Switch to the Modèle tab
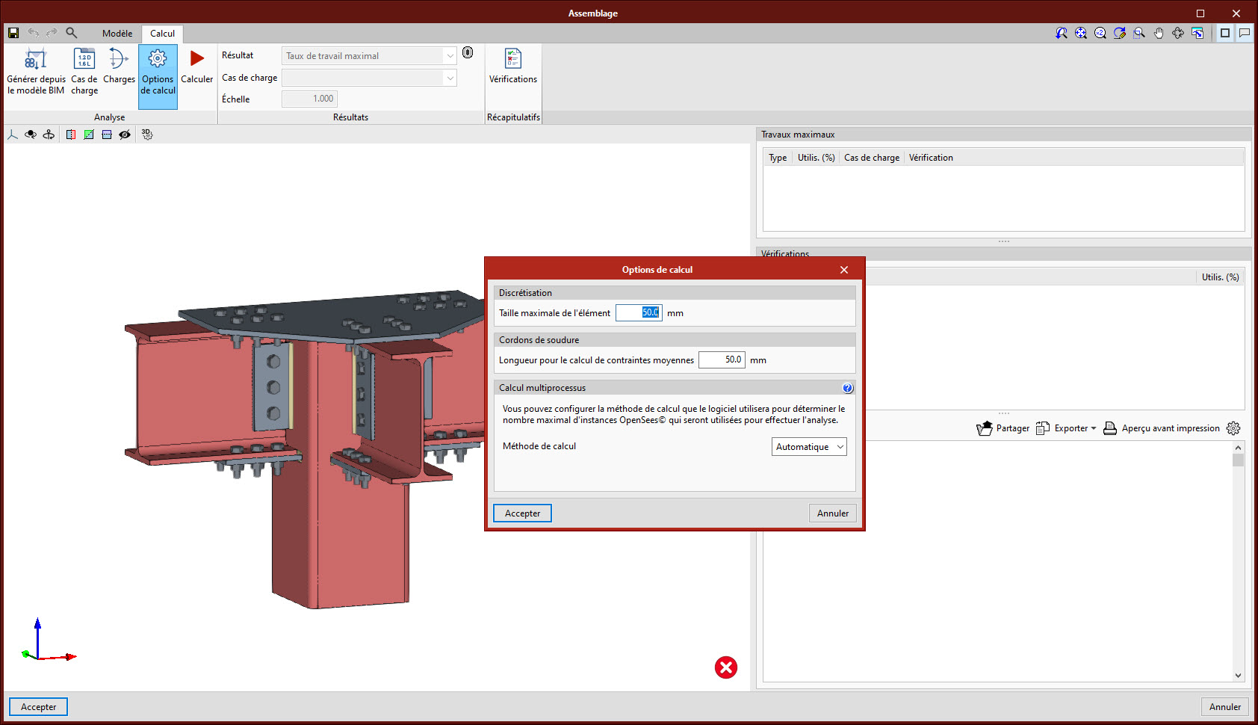The height and width of the screenshot is (725, 1258). pyautogui.click(x=117, y=34)
